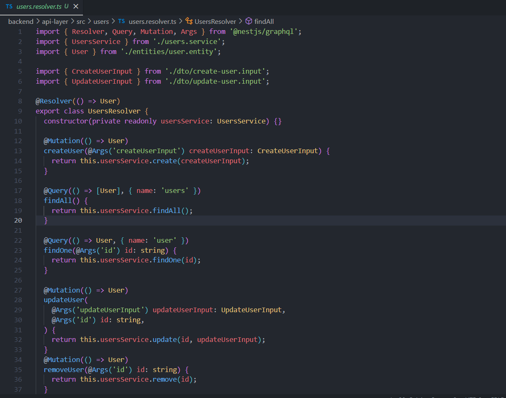The image size is (506, 398).
Task: Open the src breadcrumb segment
Action: point(80,21)
